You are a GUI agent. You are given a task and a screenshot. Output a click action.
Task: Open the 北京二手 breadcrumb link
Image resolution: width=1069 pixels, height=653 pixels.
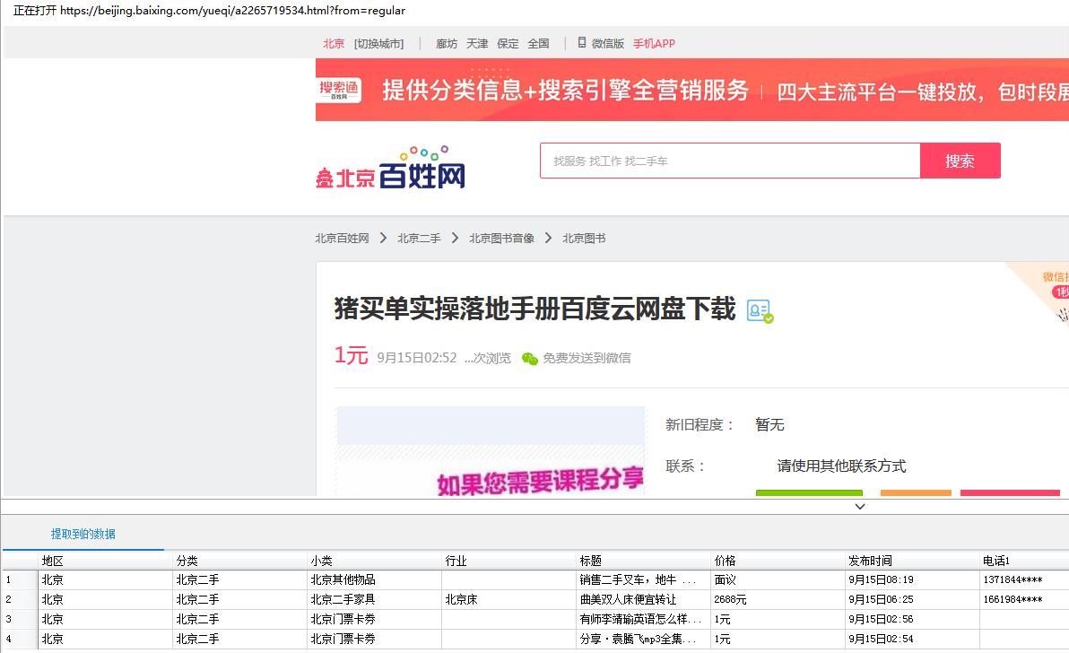pos(418,238)
